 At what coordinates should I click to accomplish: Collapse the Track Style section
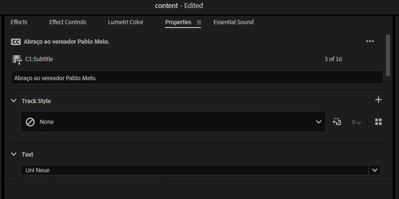[x=14, y=101]
